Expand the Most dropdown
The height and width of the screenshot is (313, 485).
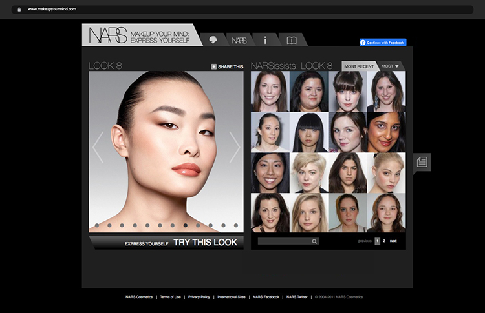[391, 66]
